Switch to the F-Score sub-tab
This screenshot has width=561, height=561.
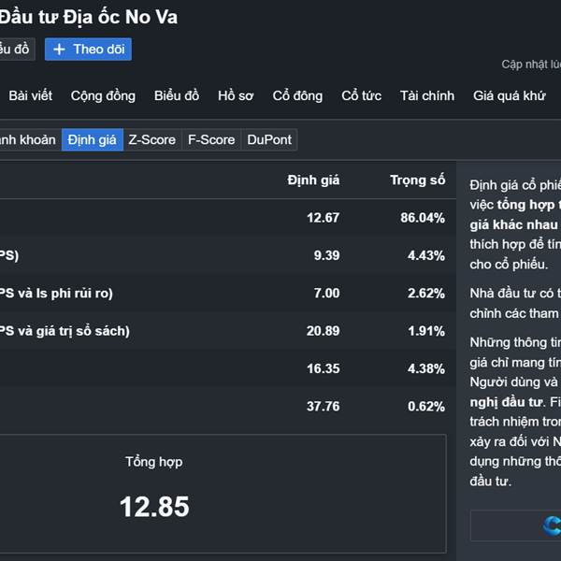click(211, 139)
